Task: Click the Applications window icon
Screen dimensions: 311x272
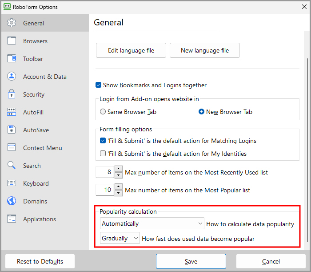Action: point(12,219)
